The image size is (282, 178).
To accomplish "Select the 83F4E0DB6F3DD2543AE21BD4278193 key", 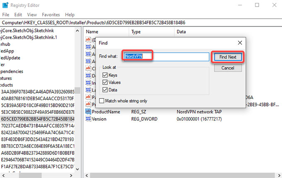I will (38, 139).
